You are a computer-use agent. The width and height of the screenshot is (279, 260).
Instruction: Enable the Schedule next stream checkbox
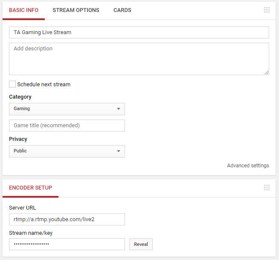tap(12, 84)
